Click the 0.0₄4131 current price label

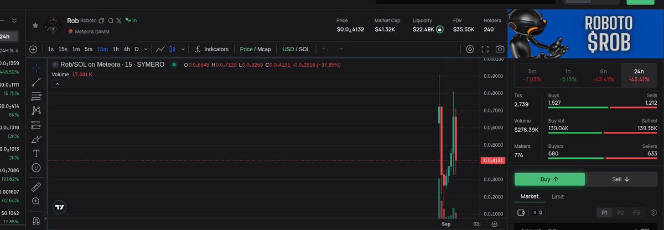coord(492,161)
